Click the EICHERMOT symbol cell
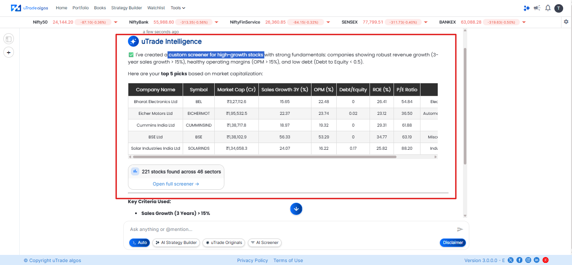The image size is (572, 265). [x=199, y=113]
